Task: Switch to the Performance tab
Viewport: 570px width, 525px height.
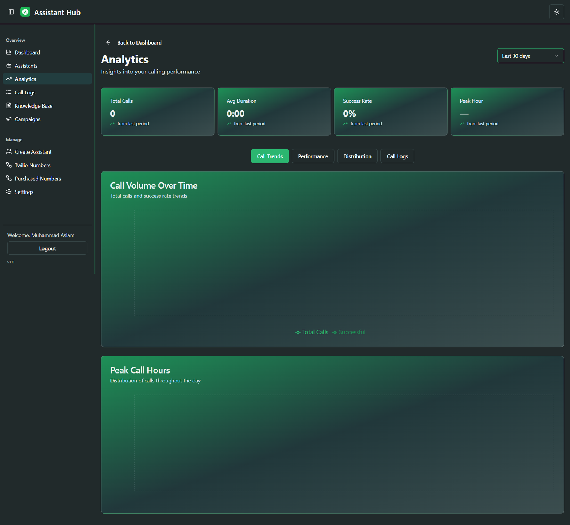Action: 313,156
